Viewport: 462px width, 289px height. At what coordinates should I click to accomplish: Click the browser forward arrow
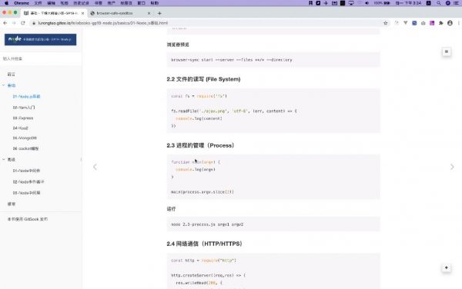click(x=14, y=23)
